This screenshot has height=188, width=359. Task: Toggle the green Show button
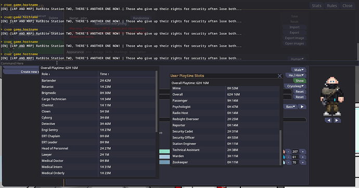[x=300, y=80]
